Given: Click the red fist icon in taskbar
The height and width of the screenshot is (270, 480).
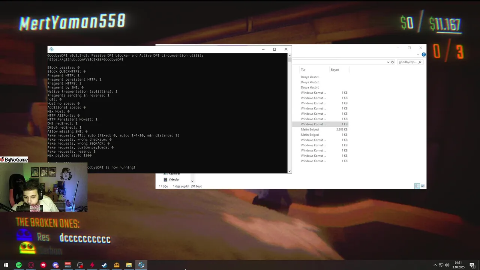Looking at the screenshot, I should [x=43, y=265].
